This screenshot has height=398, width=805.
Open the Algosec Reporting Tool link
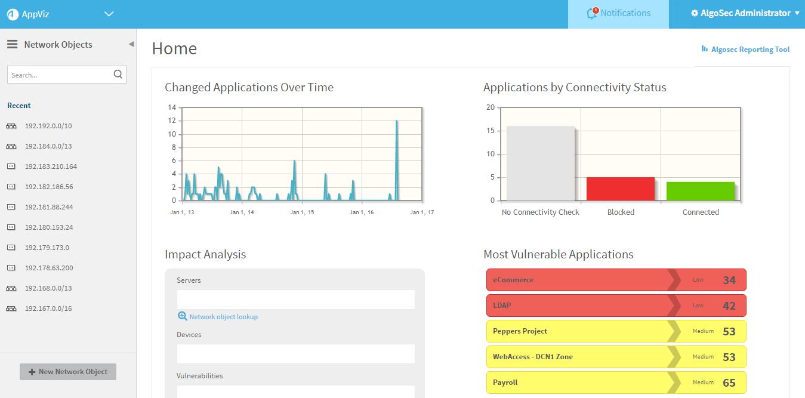click(x=750, y=50)
